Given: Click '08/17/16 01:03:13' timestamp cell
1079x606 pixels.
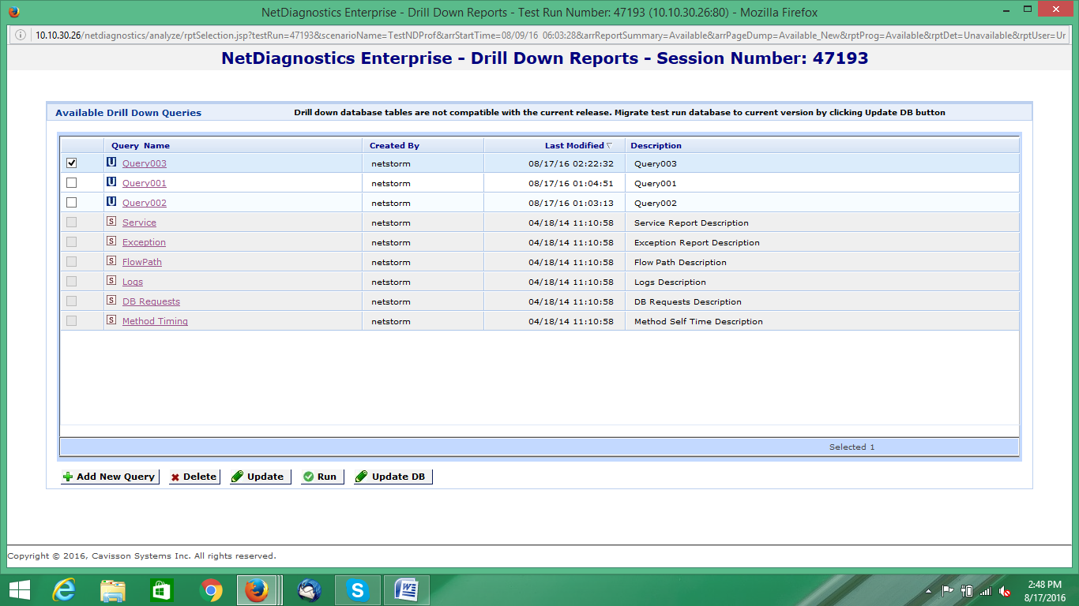Looking at the screenshot, I should tap(571, 203).
